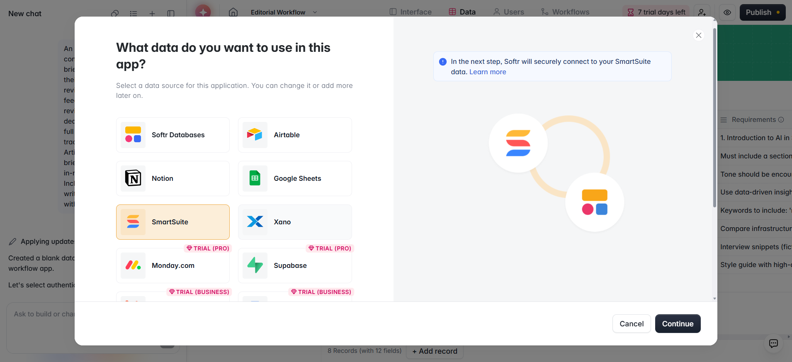Go to the home icon
Image resolution: width=792 pixels, height=362 pixels.
[233, 12]
